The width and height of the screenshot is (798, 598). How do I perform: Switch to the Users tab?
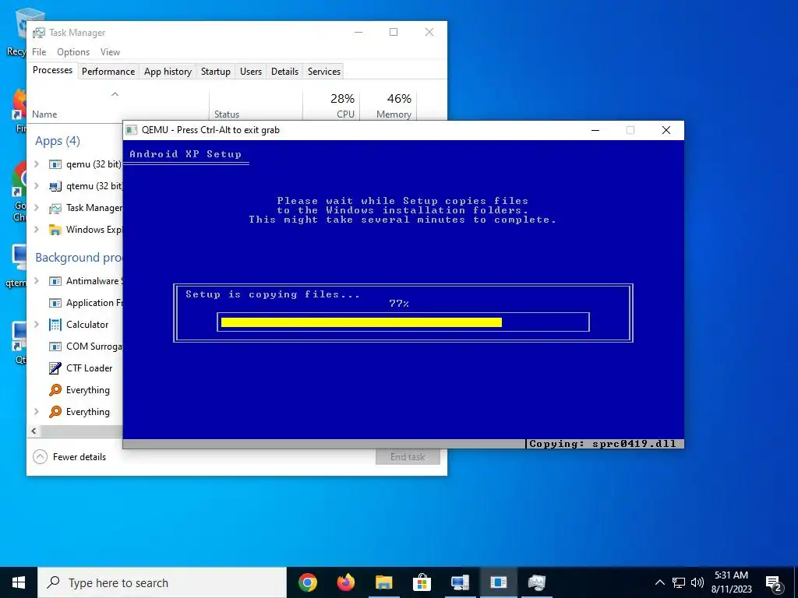[251, 72]
